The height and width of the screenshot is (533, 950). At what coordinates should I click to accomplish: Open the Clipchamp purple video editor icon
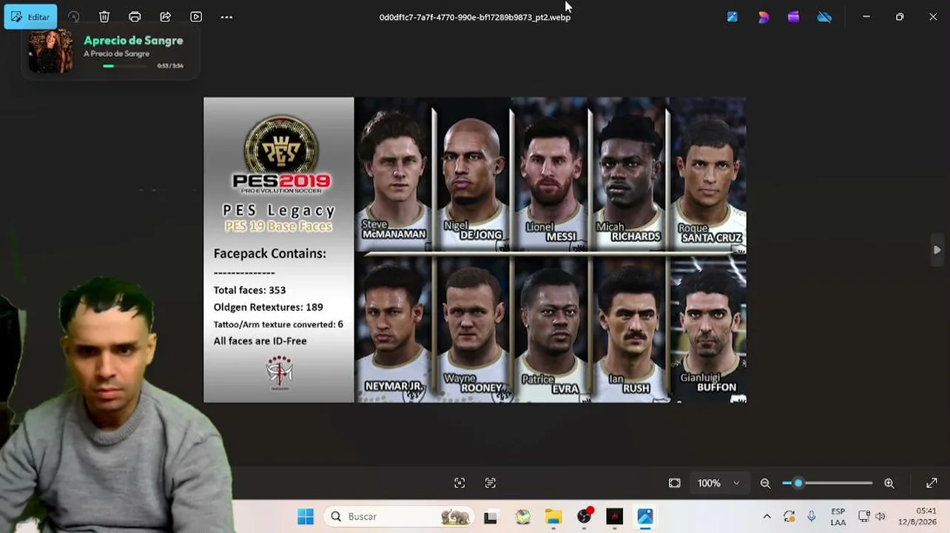793,16
